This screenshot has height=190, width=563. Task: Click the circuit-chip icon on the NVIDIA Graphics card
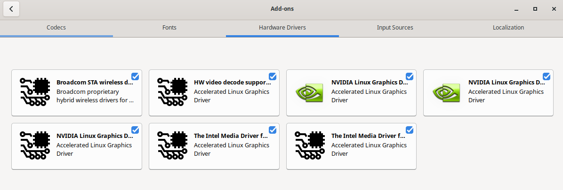(34, 145)
